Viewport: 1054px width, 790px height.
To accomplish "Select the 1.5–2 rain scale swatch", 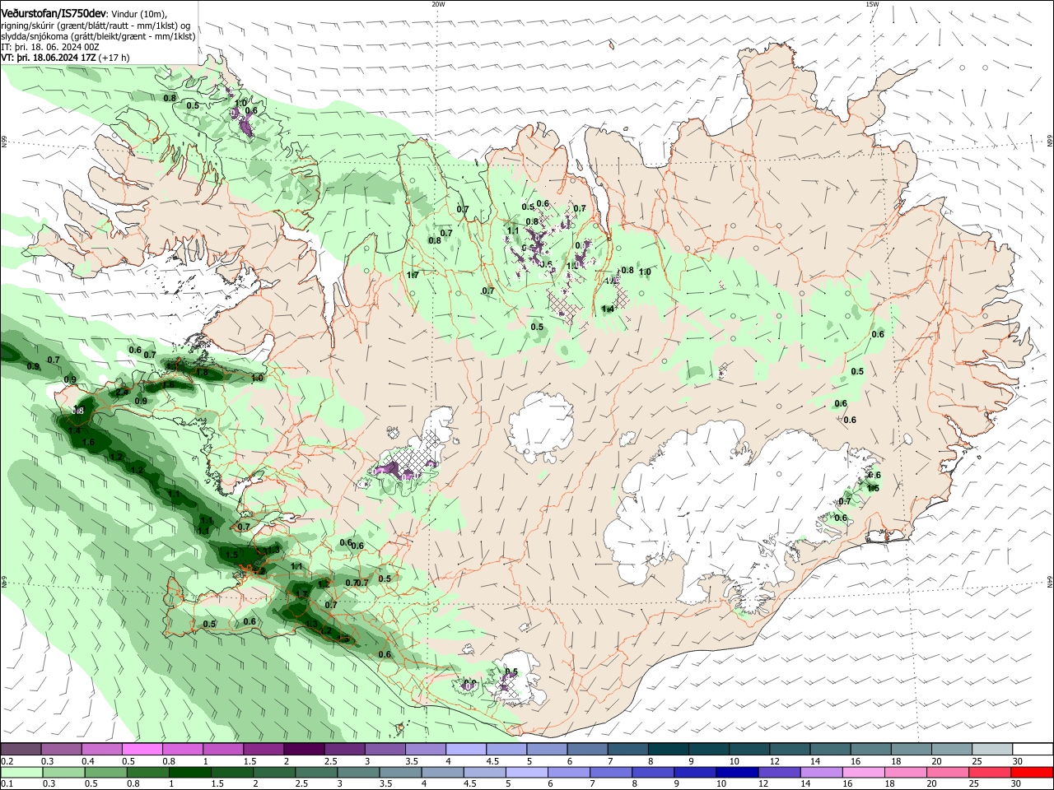I will tap(232, 772).
